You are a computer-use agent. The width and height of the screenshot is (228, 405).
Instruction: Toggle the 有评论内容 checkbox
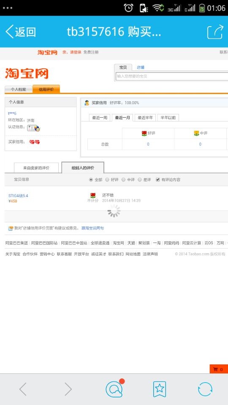click(x=157, y=180)
